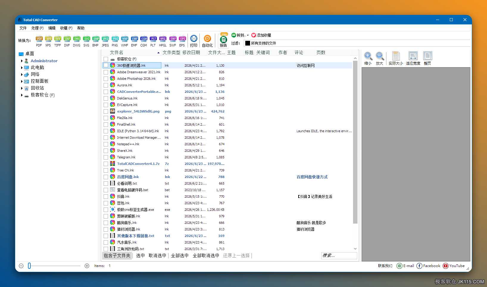
Task: Select the XPS conversion icon
Action: (x=48, y=41)
